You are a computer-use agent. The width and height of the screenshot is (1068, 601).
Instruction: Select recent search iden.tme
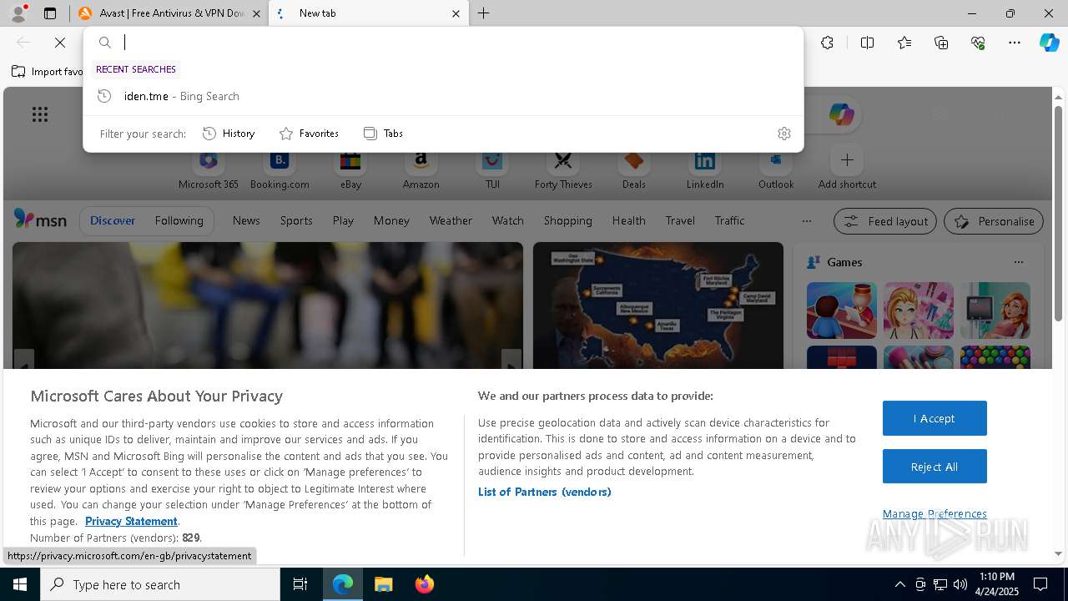coord(443,96)
